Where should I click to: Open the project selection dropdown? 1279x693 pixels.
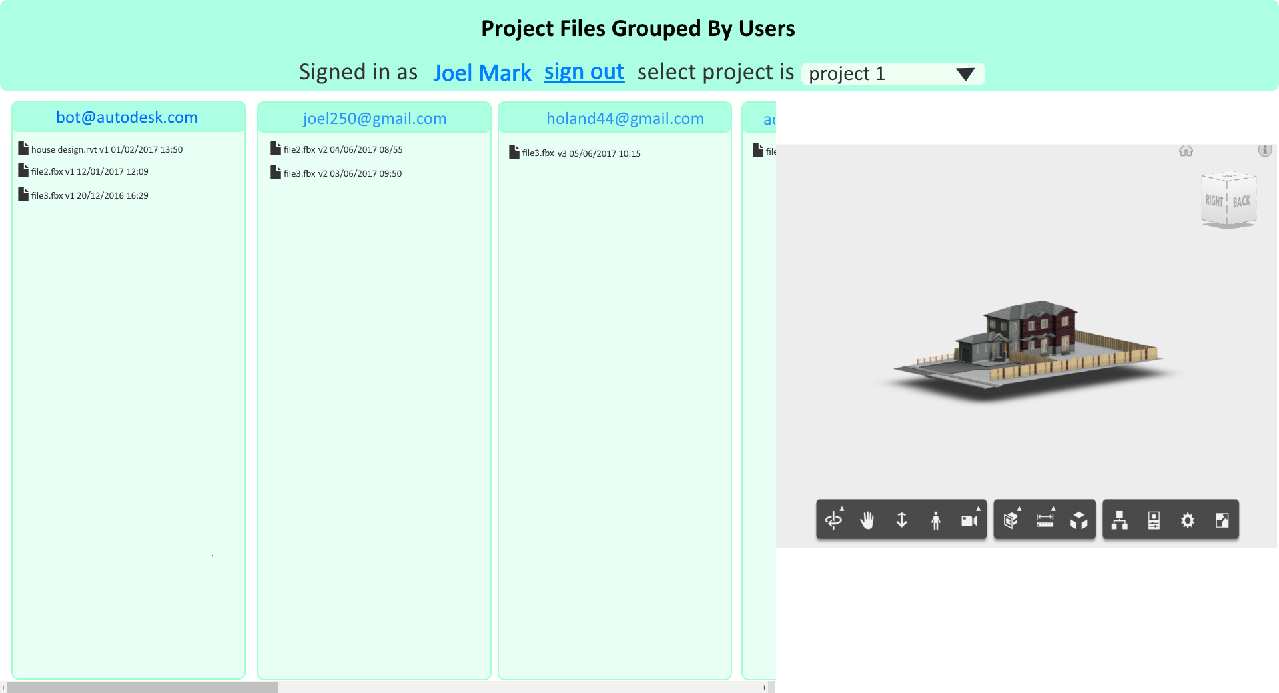893,73
